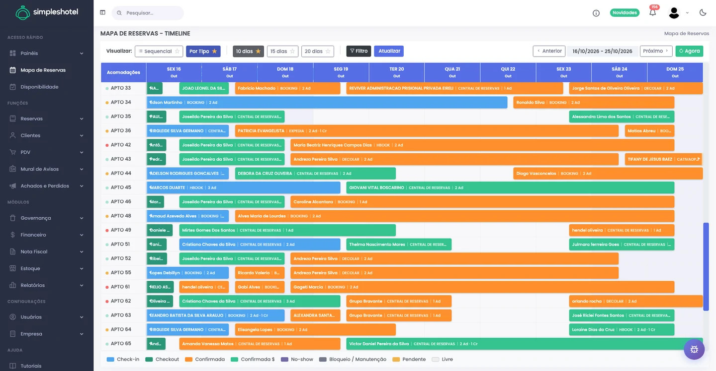Screen dimensions: 716x371
Task: Click the Confirmada orange legend swatch
Action: pos(188,359)
